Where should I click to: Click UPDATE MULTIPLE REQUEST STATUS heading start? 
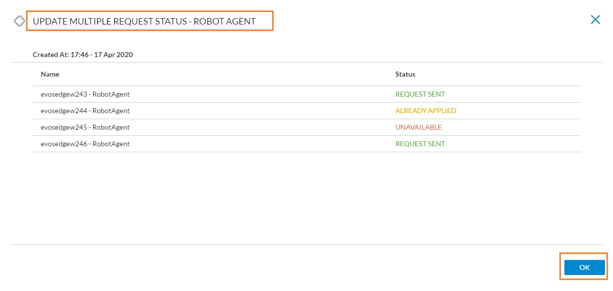[x=110, y=22]
